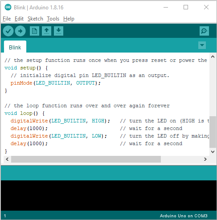The width and height of the screenshot is (217, 220).
Task: Click the horizontal scrollbar thumb
Action: 86,159
